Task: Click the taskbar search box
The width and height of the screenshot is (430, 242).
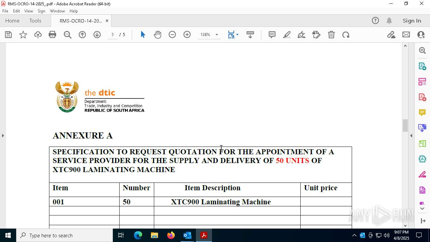Action: click(x=64, y=235)
